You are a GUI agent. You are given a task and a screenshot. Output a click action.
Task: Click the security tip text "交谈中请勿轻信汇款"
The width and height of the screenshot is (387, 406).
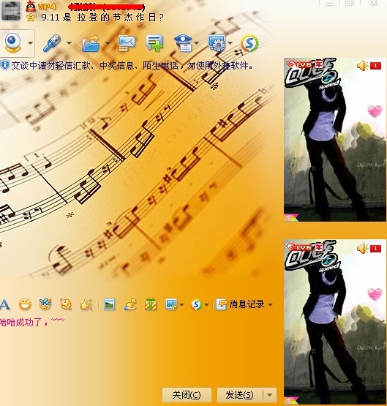click(x=50, y=66)
